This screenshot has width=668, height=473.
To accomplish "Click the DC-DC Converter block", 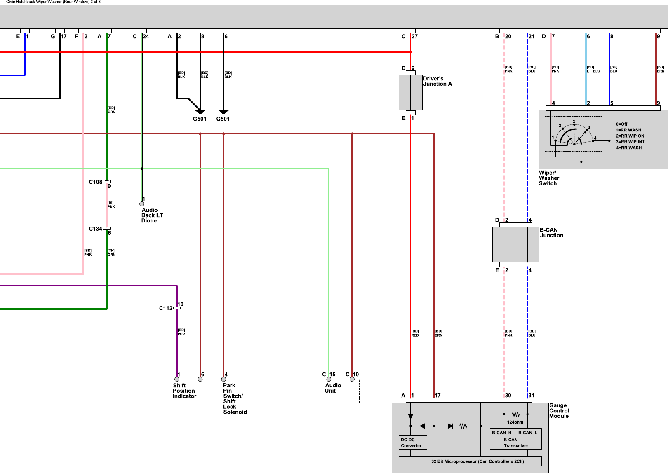I will [412, 443].
